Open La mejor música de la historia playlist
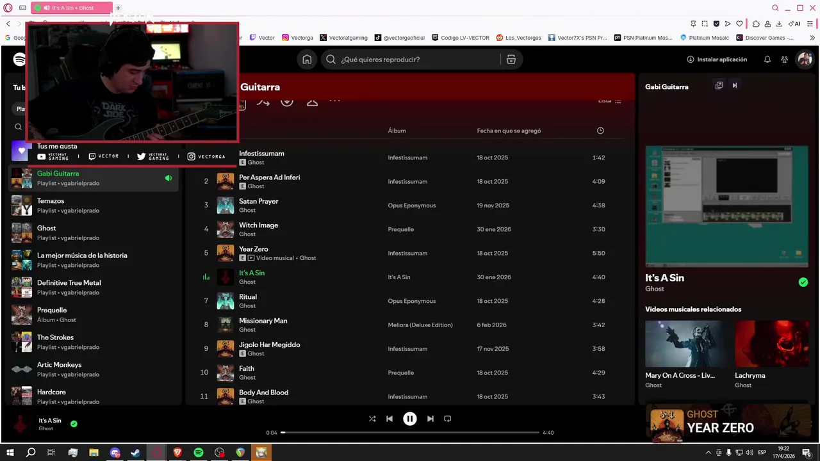The image size is (820, 461). pyautogui.click(x=94, y=260)
